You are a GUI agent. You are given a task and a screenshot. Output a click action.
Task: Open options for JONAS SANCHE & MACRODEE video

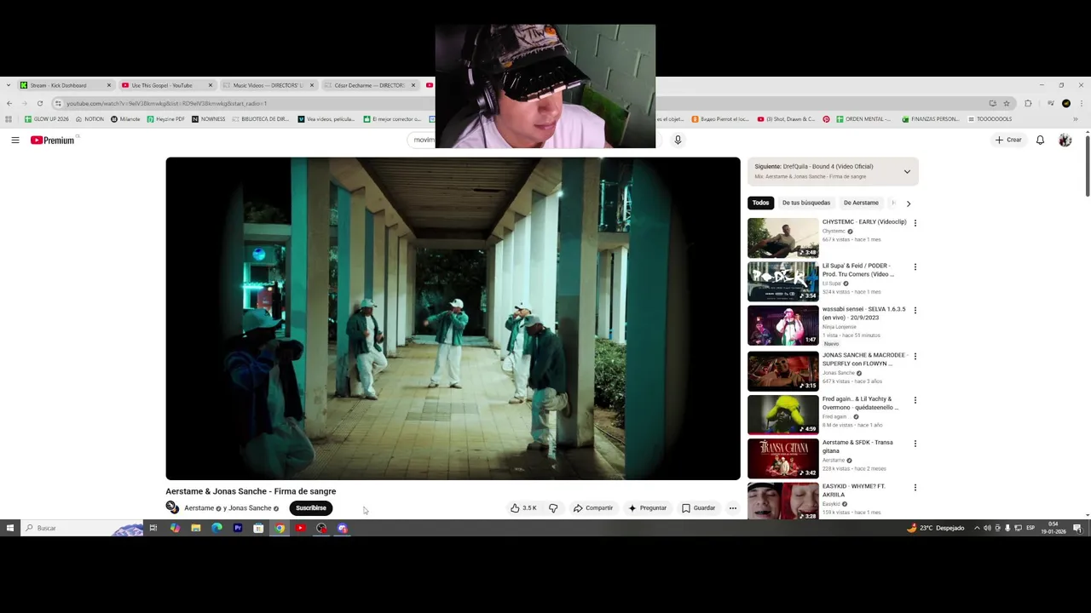click(915, 356)
